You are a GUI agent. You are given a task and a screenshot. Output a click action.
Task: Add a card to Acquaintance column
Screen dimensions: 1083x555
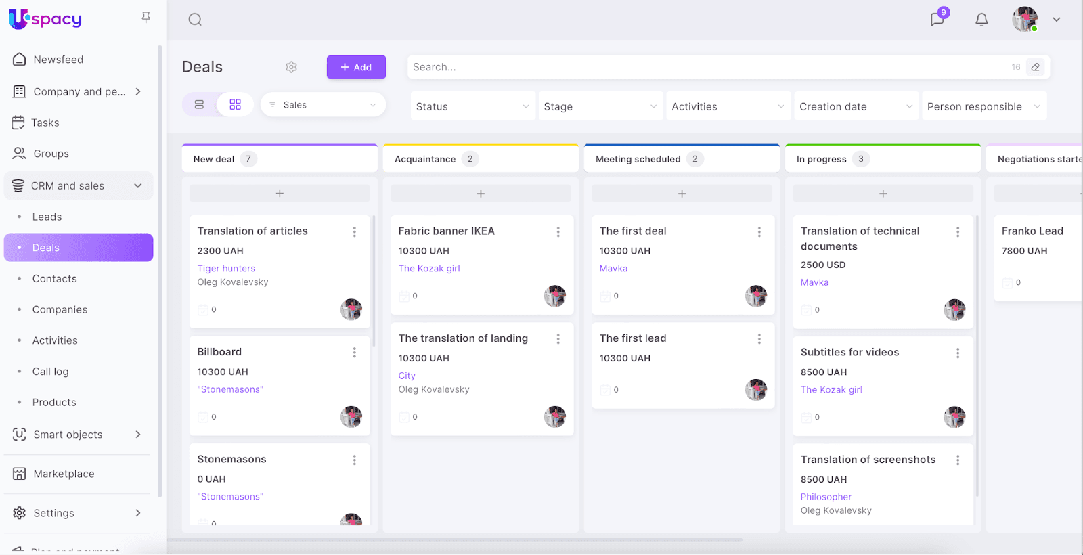point(481,194)
